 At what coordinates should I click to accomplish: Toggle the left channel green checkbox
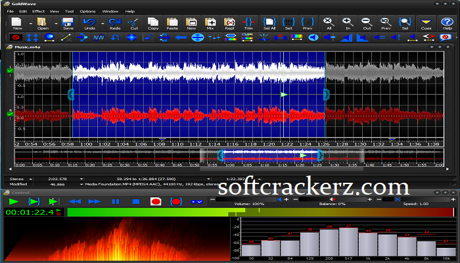[x=10, y=70]
